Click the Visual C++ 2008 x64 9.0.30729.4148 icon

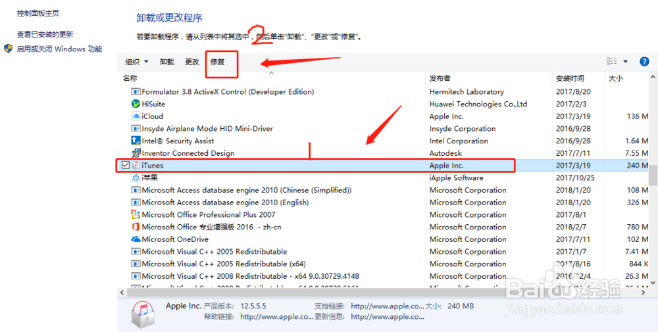tap(136, 276)
